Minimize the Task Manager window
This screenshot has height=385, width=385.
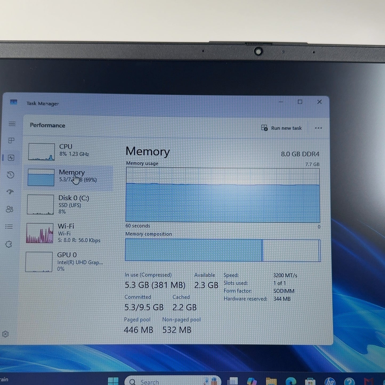point(281,102)
